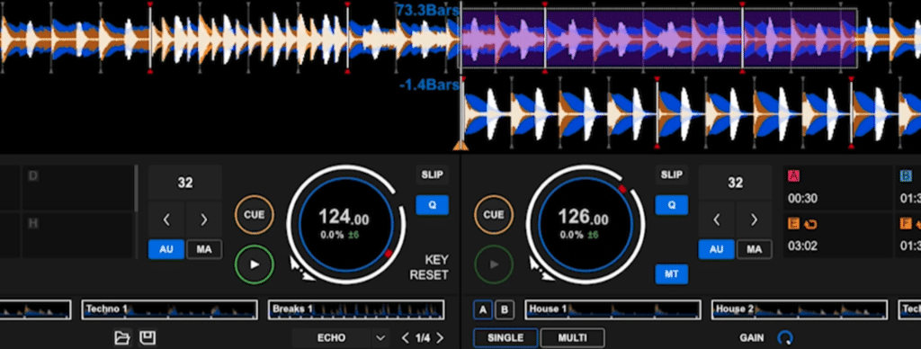Click the red pitch marker on the 126 deck ring
Image resolution: width=921 pixels, height=349 pixels.
[622, 189]
